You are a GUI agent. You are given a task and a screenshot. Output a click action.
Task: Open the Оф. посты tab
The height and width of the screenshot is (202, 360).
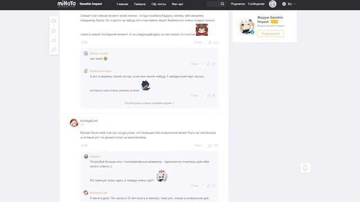click(159, 4)
